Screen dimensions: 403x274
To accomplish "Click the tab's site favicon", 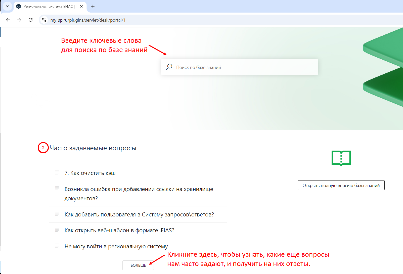I will 19,6.
